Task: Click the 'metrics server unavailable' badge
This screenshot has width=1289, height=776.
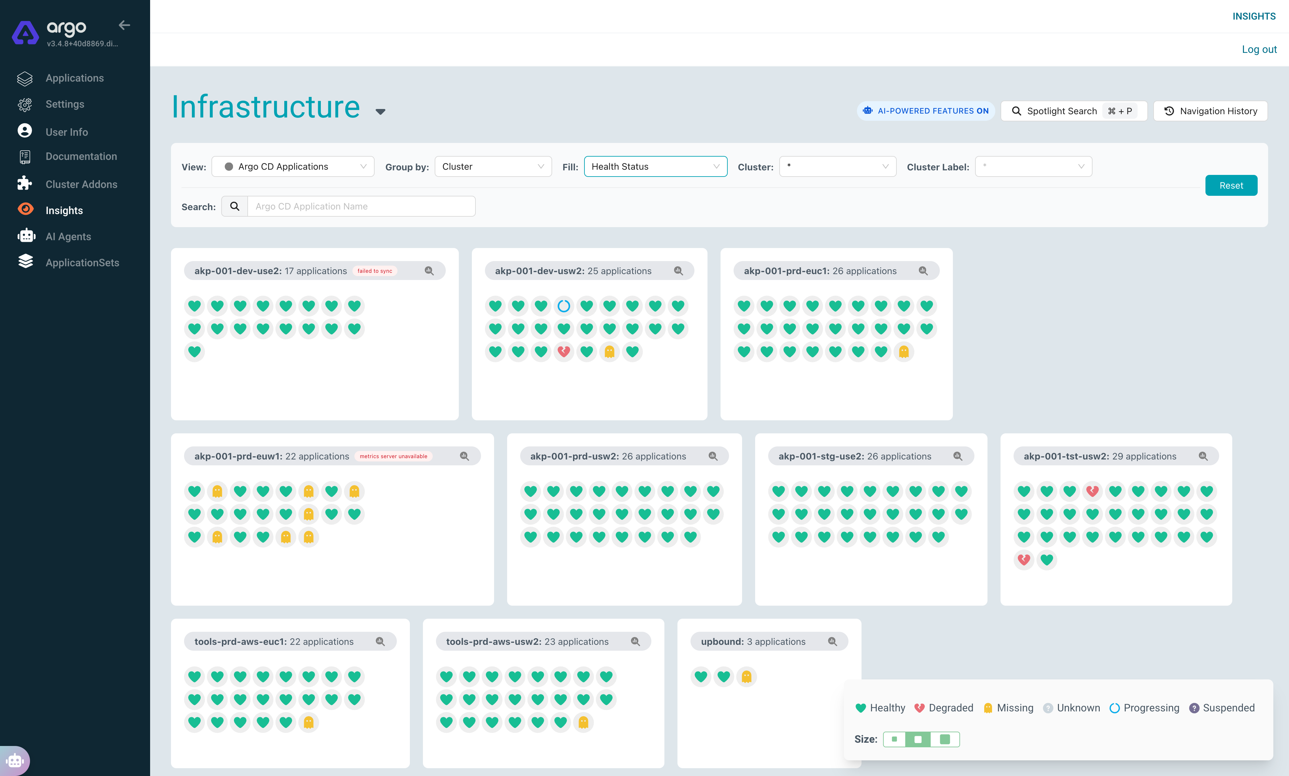Action: [x=393, y=456]
